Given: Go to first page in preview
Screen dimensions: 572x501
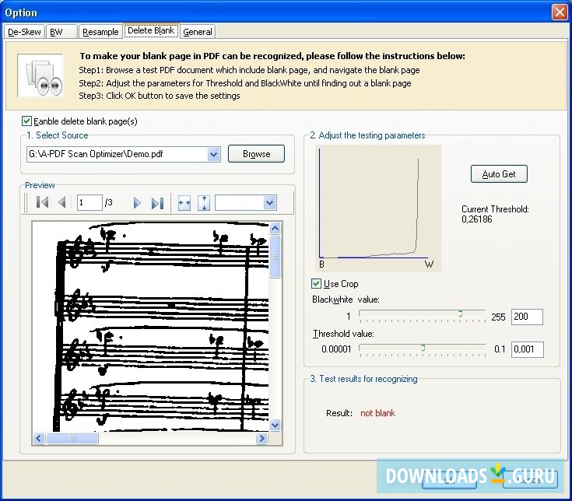Looking at the screenshot, I should pyautogui.click(x=42, y=202).
